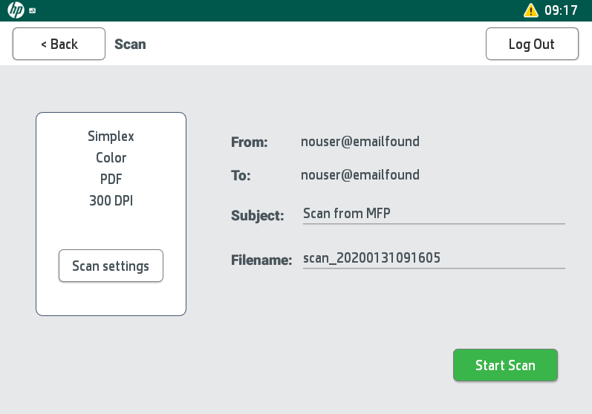The image size is (592, 414).
Task: Go back using the Back button
Action: pyautogui.click(x=59, y=44)
